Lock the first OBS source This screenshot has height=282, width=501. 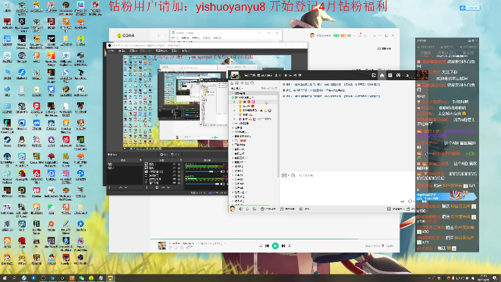click(x=179, y=164)
